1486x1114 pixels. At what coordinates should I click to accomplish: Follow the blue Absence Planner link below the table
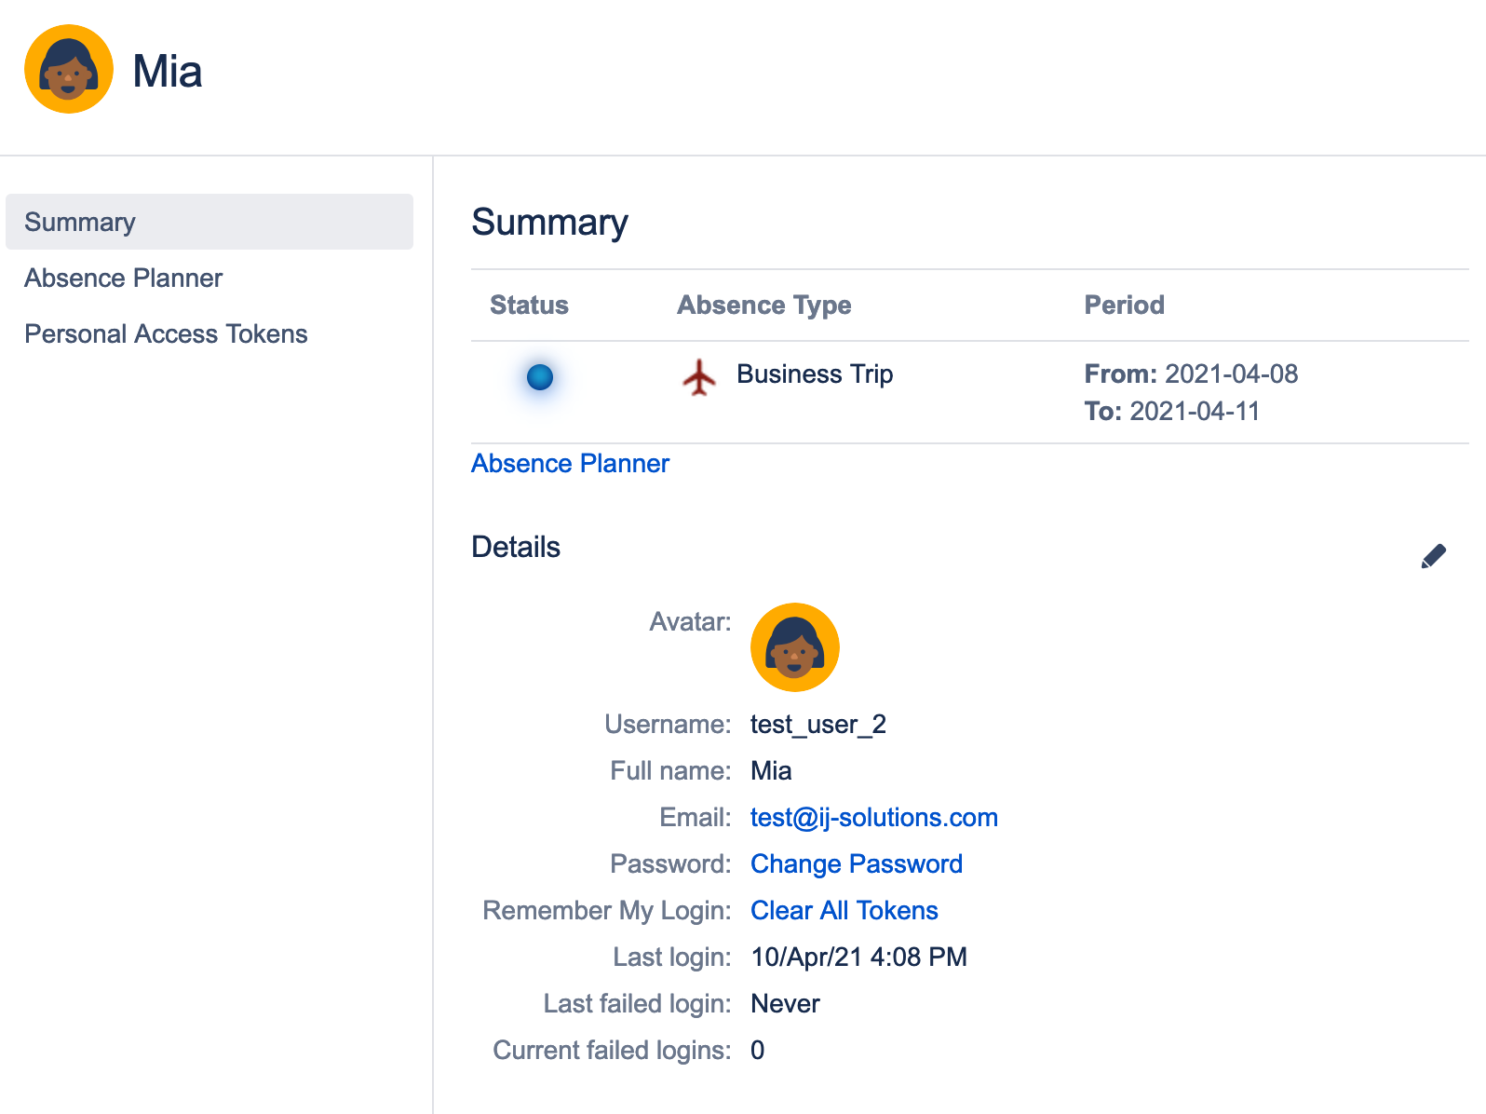pyautogui.click(x=570, y=463)
